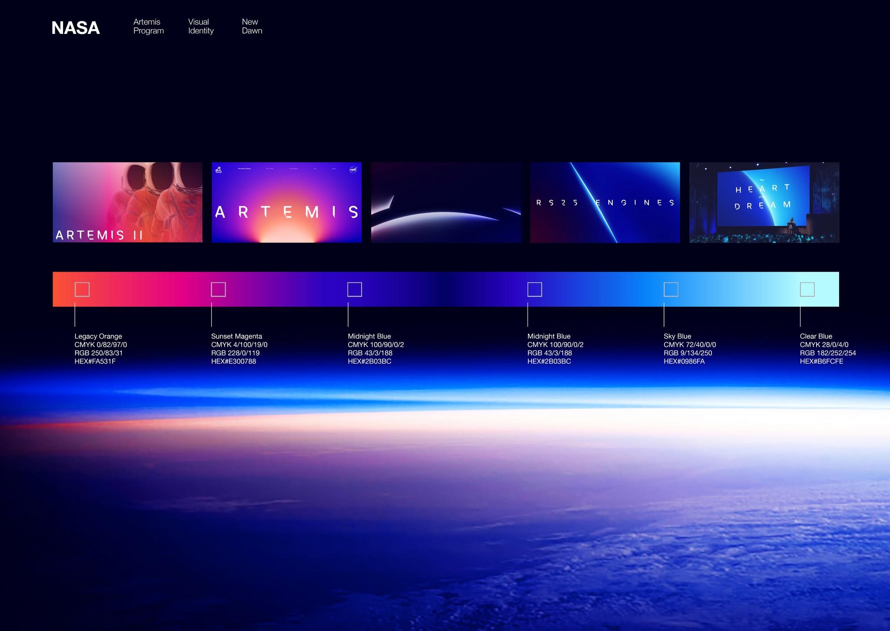Open the Artemis II astronauts thumbnail
The image size is (890, 631).
[x=127, y=203]
